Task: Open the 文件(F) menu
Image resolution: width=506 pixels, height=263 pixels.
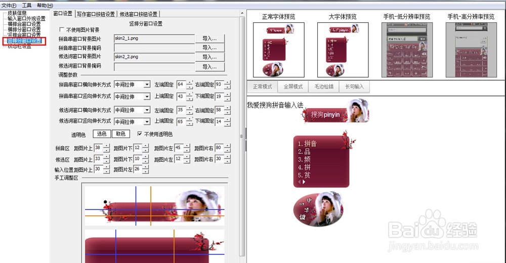Action: pyautogui.click(x=9, y=6)
